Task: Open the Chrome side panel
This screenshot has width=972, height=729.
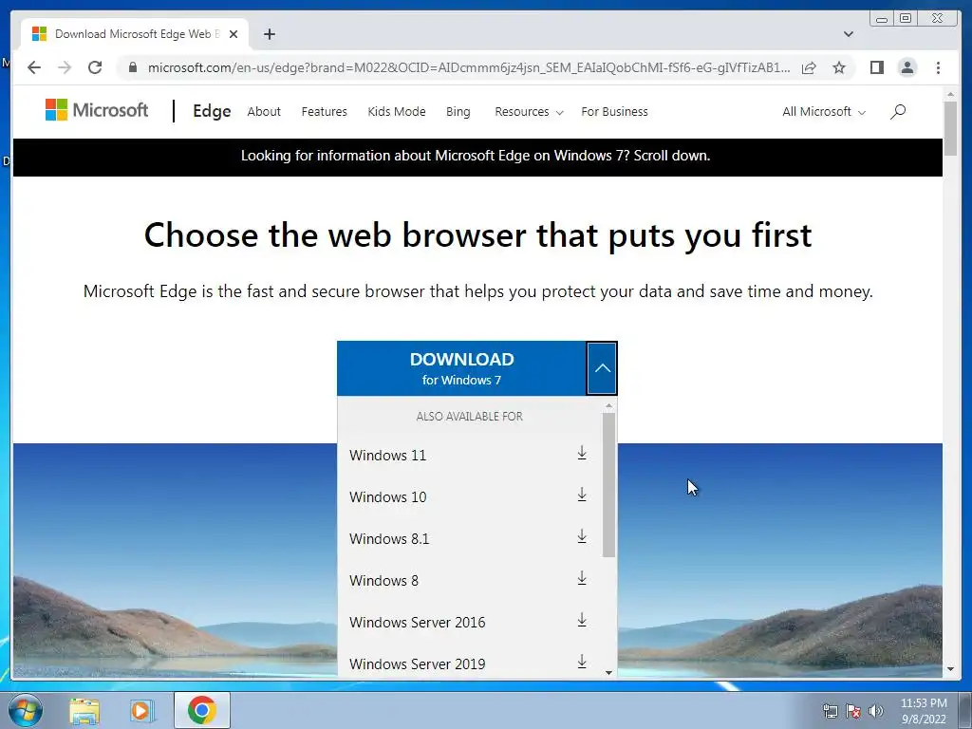Action: [876, 67]
